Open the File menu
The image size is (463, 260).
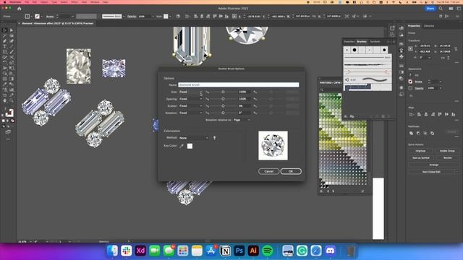pos(27,2)
